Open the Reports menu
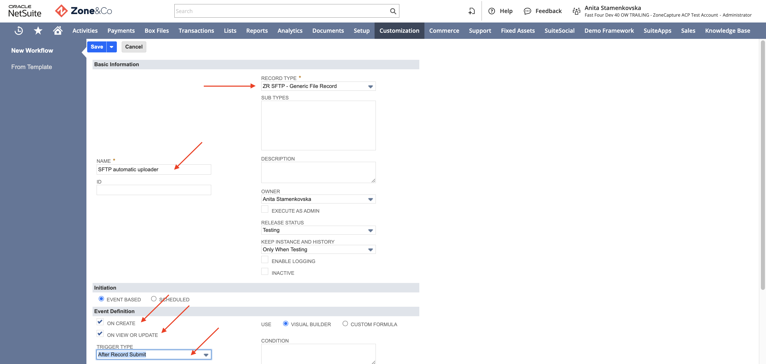 click(x=257, y=31)
